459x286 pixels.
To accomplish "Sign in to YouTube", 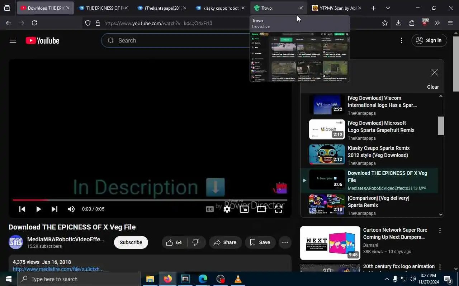I will 429,40.
